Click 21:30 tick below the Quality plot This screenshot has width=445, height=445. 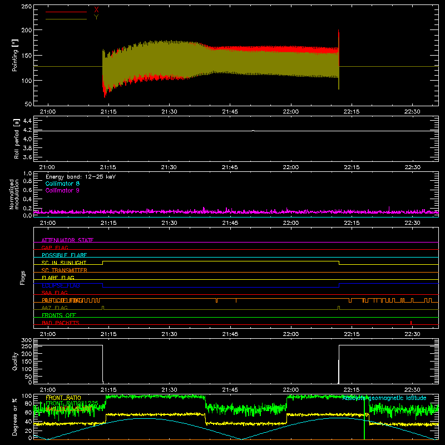point(169,390)
